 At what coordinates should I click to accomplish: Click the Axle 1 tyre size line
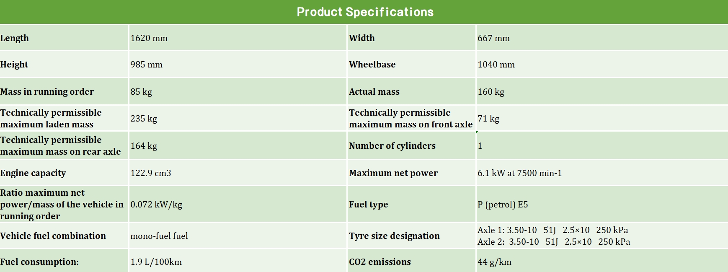(x=552, y=230)
